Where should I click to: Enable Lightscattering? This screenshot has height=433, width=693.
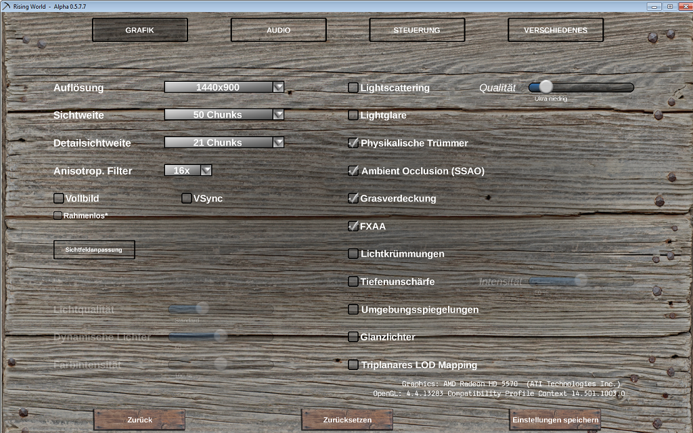pyautogui.click(x=353, y=87)
